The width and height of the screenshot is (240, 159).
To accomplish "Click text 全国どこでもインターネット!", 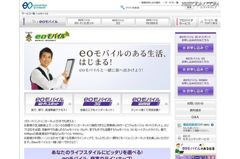I will (97, 110).
